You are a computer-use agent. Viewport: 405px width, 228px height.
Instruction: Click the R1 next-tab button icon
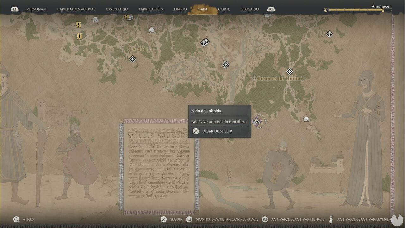271,9
